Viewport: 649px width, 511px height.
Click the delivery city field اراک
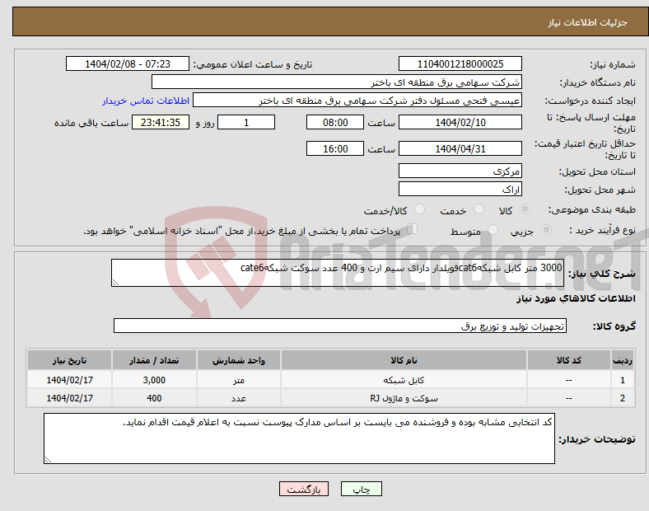click(460, 190)
